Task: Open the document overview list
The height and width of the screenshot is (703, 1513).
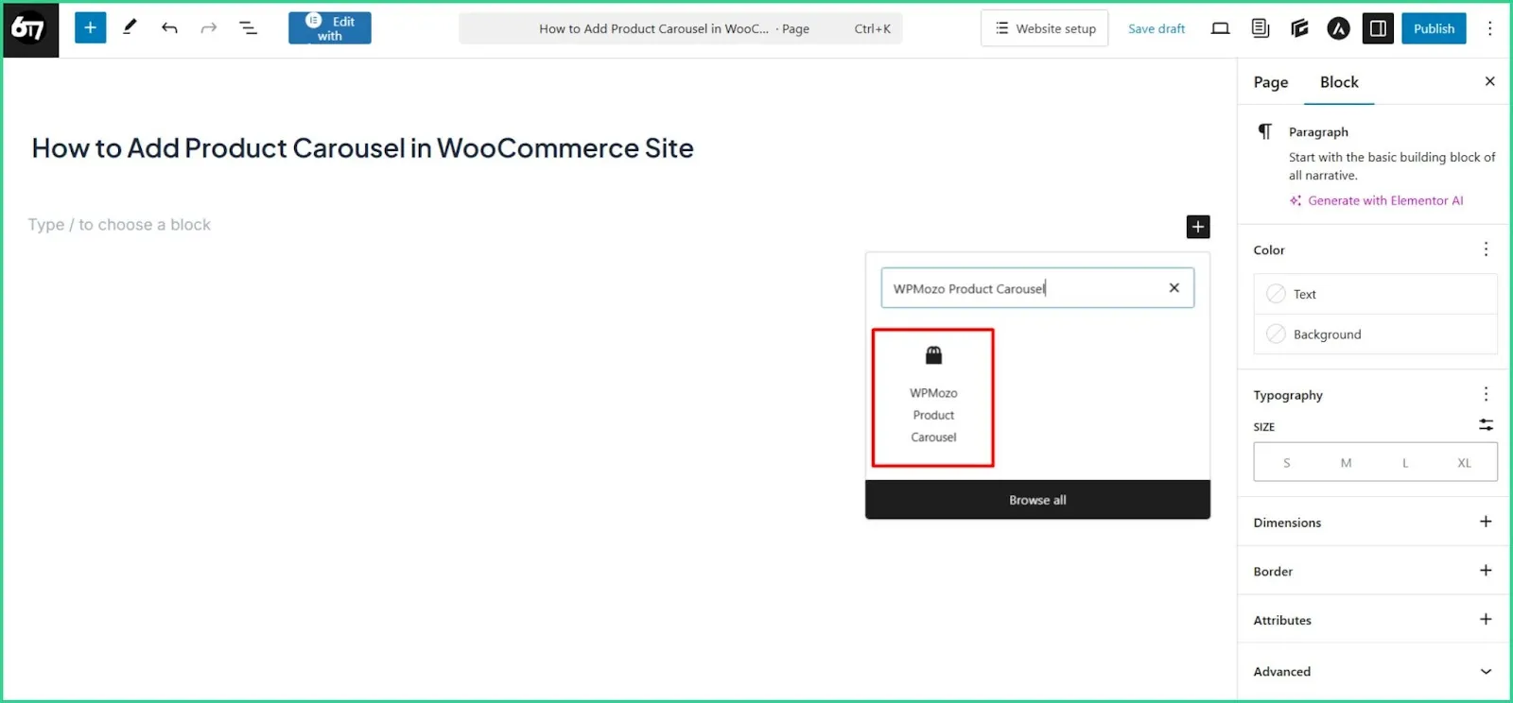Action: coord(249,28)
